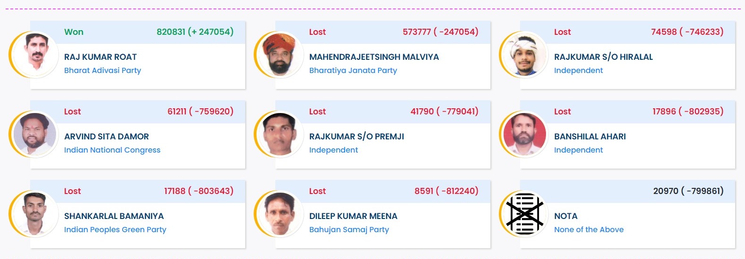Click the green Won status label
Screen dimensions: 745x259
coord(74,32)
